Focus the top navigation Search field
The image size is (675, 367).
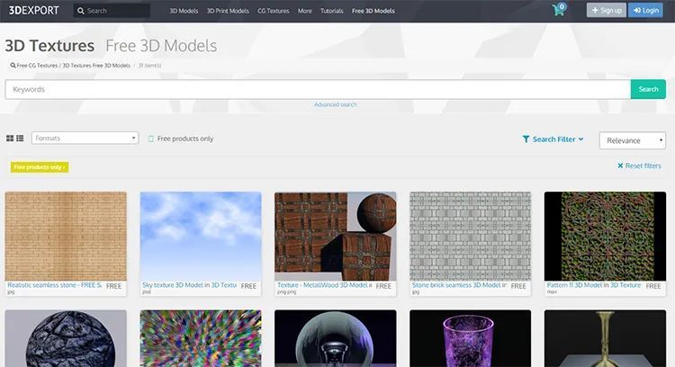click(x=112, y=11)
